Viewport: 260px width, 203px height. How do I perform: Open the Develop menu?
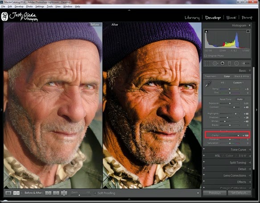pyautogui.click(x=19, y=6)
